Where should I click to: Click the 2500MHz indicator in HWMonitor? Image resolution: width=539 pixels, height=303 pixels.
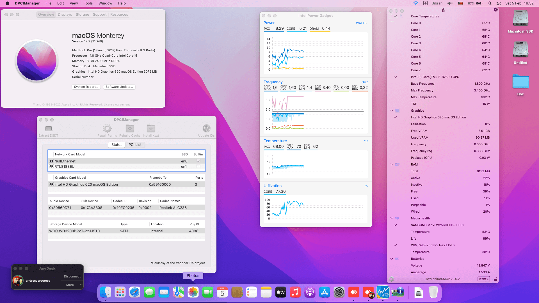pyautogui.click(x=483, y=279)
